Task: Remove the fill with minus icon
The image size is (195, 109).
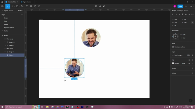Action: click(192, 63)
